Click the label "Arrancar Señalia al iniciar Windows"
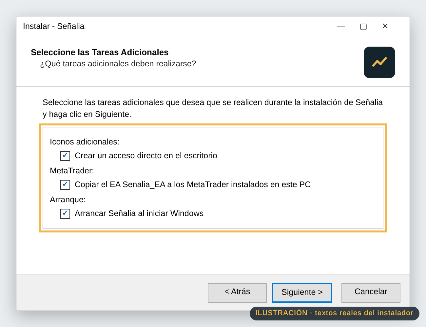 pyautogui.click(x=139, y=213)
